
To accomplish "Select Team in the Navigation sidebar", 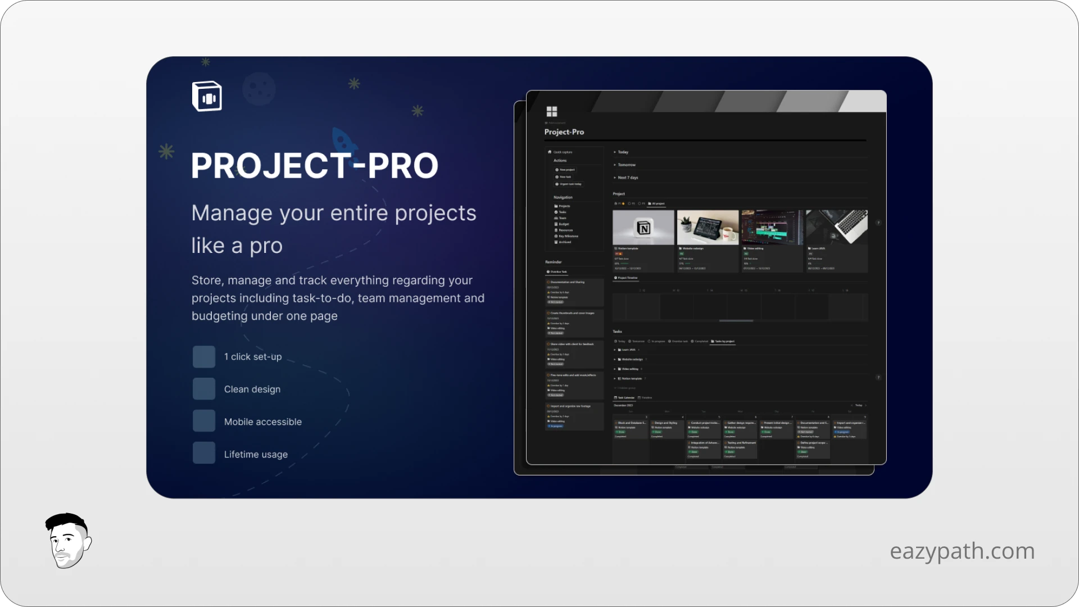I will pos(562,218).
